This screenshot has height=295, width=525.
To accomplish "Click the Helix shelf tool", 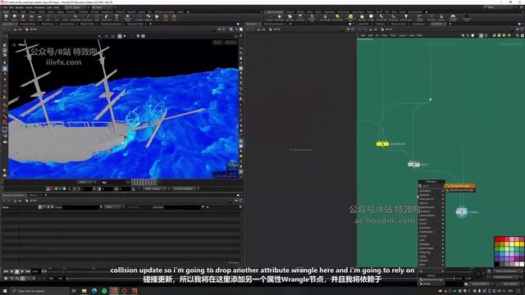I will (x=174, y=17).
